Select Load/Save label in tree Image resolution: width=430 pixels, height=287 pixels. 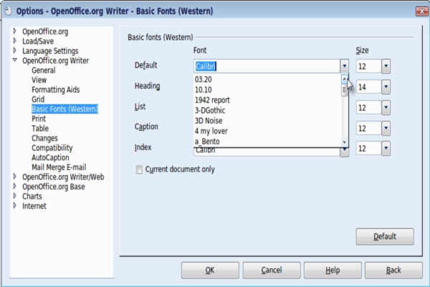[38, 41]
